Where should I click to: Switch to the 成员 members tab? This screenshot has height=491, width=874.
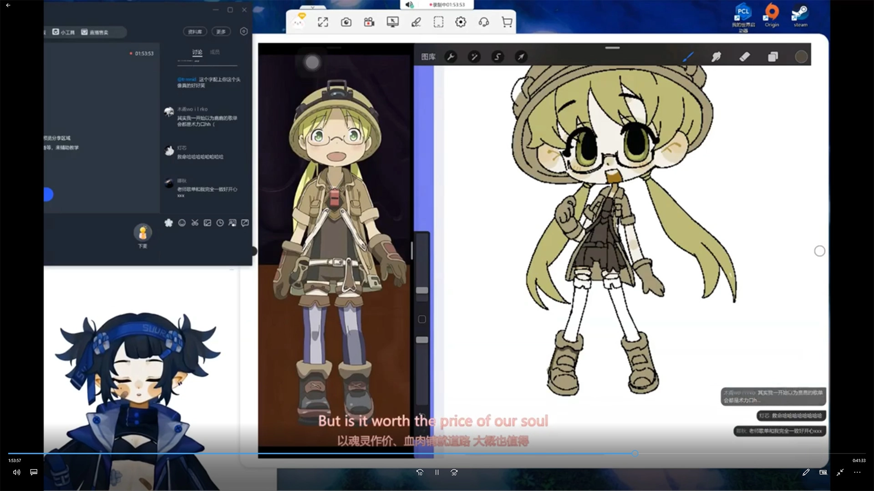(x=215, y=52)
